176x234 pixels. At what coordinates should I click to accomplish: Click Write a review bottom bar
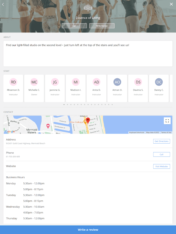(88, 230)
